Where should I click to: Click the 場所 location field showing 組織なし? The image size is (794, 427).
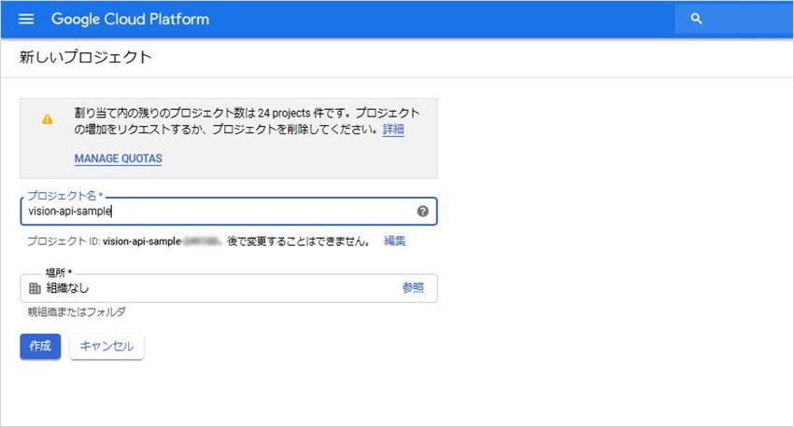[229, 288]
